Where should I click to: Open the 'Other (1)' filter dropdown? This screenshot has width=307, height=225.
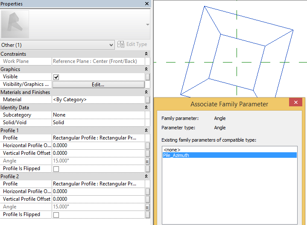click(57, 45)
